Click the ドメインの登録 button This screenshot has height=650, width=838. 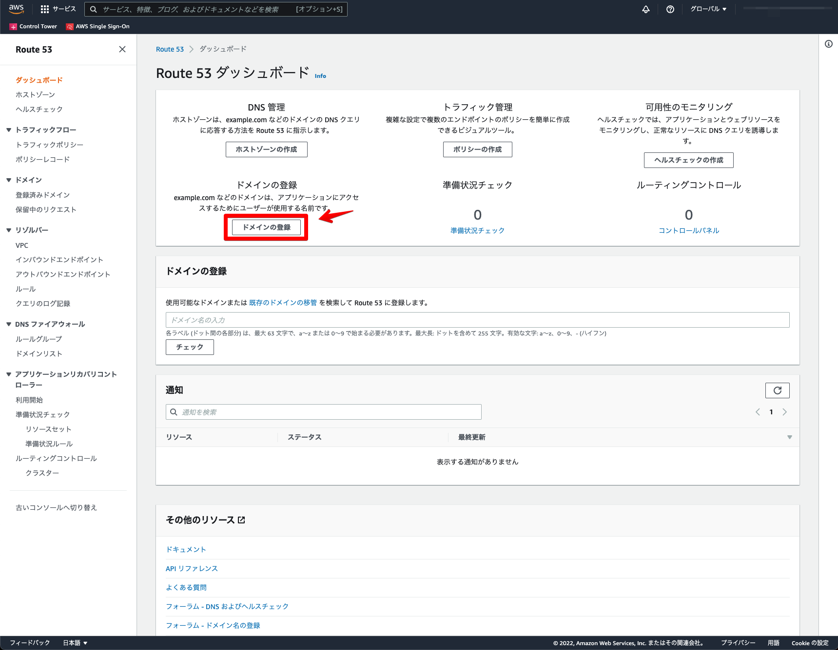[266, 227]
